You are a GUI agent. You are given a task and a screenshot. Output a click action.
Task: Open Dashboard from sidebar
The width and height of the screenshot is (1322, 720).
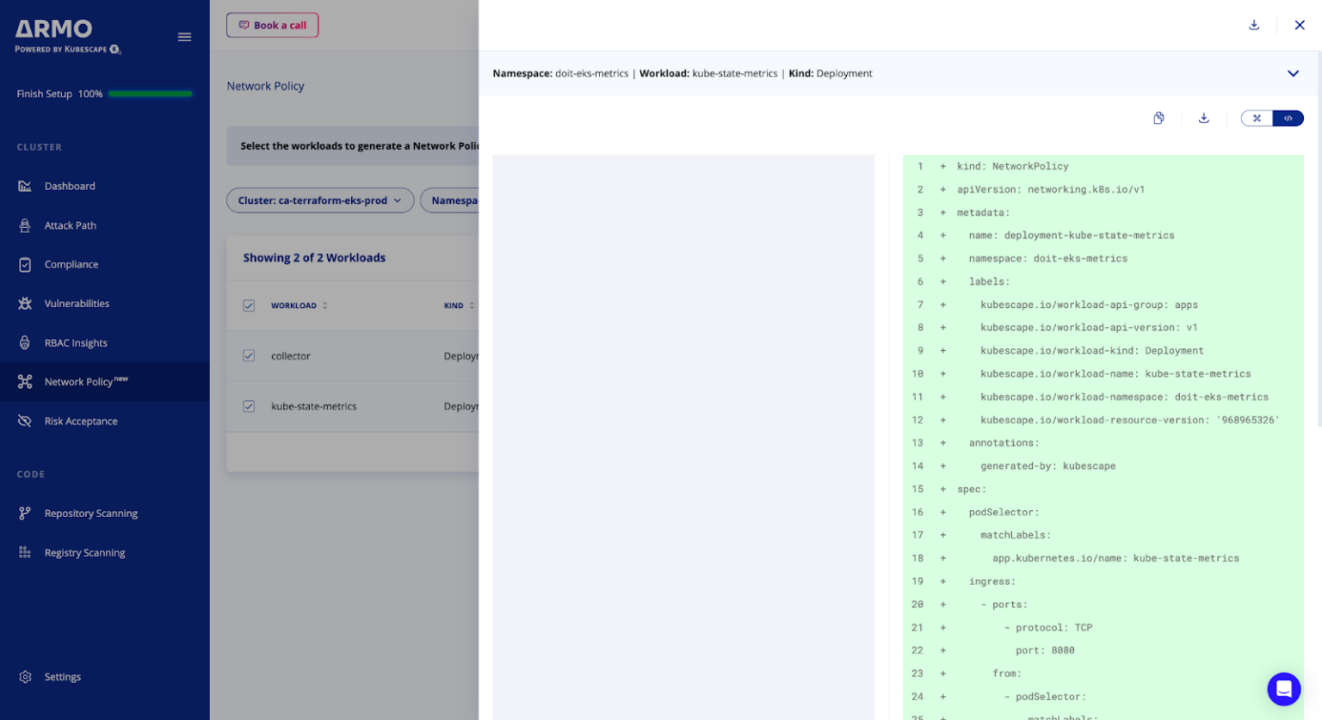pos(70,186)
